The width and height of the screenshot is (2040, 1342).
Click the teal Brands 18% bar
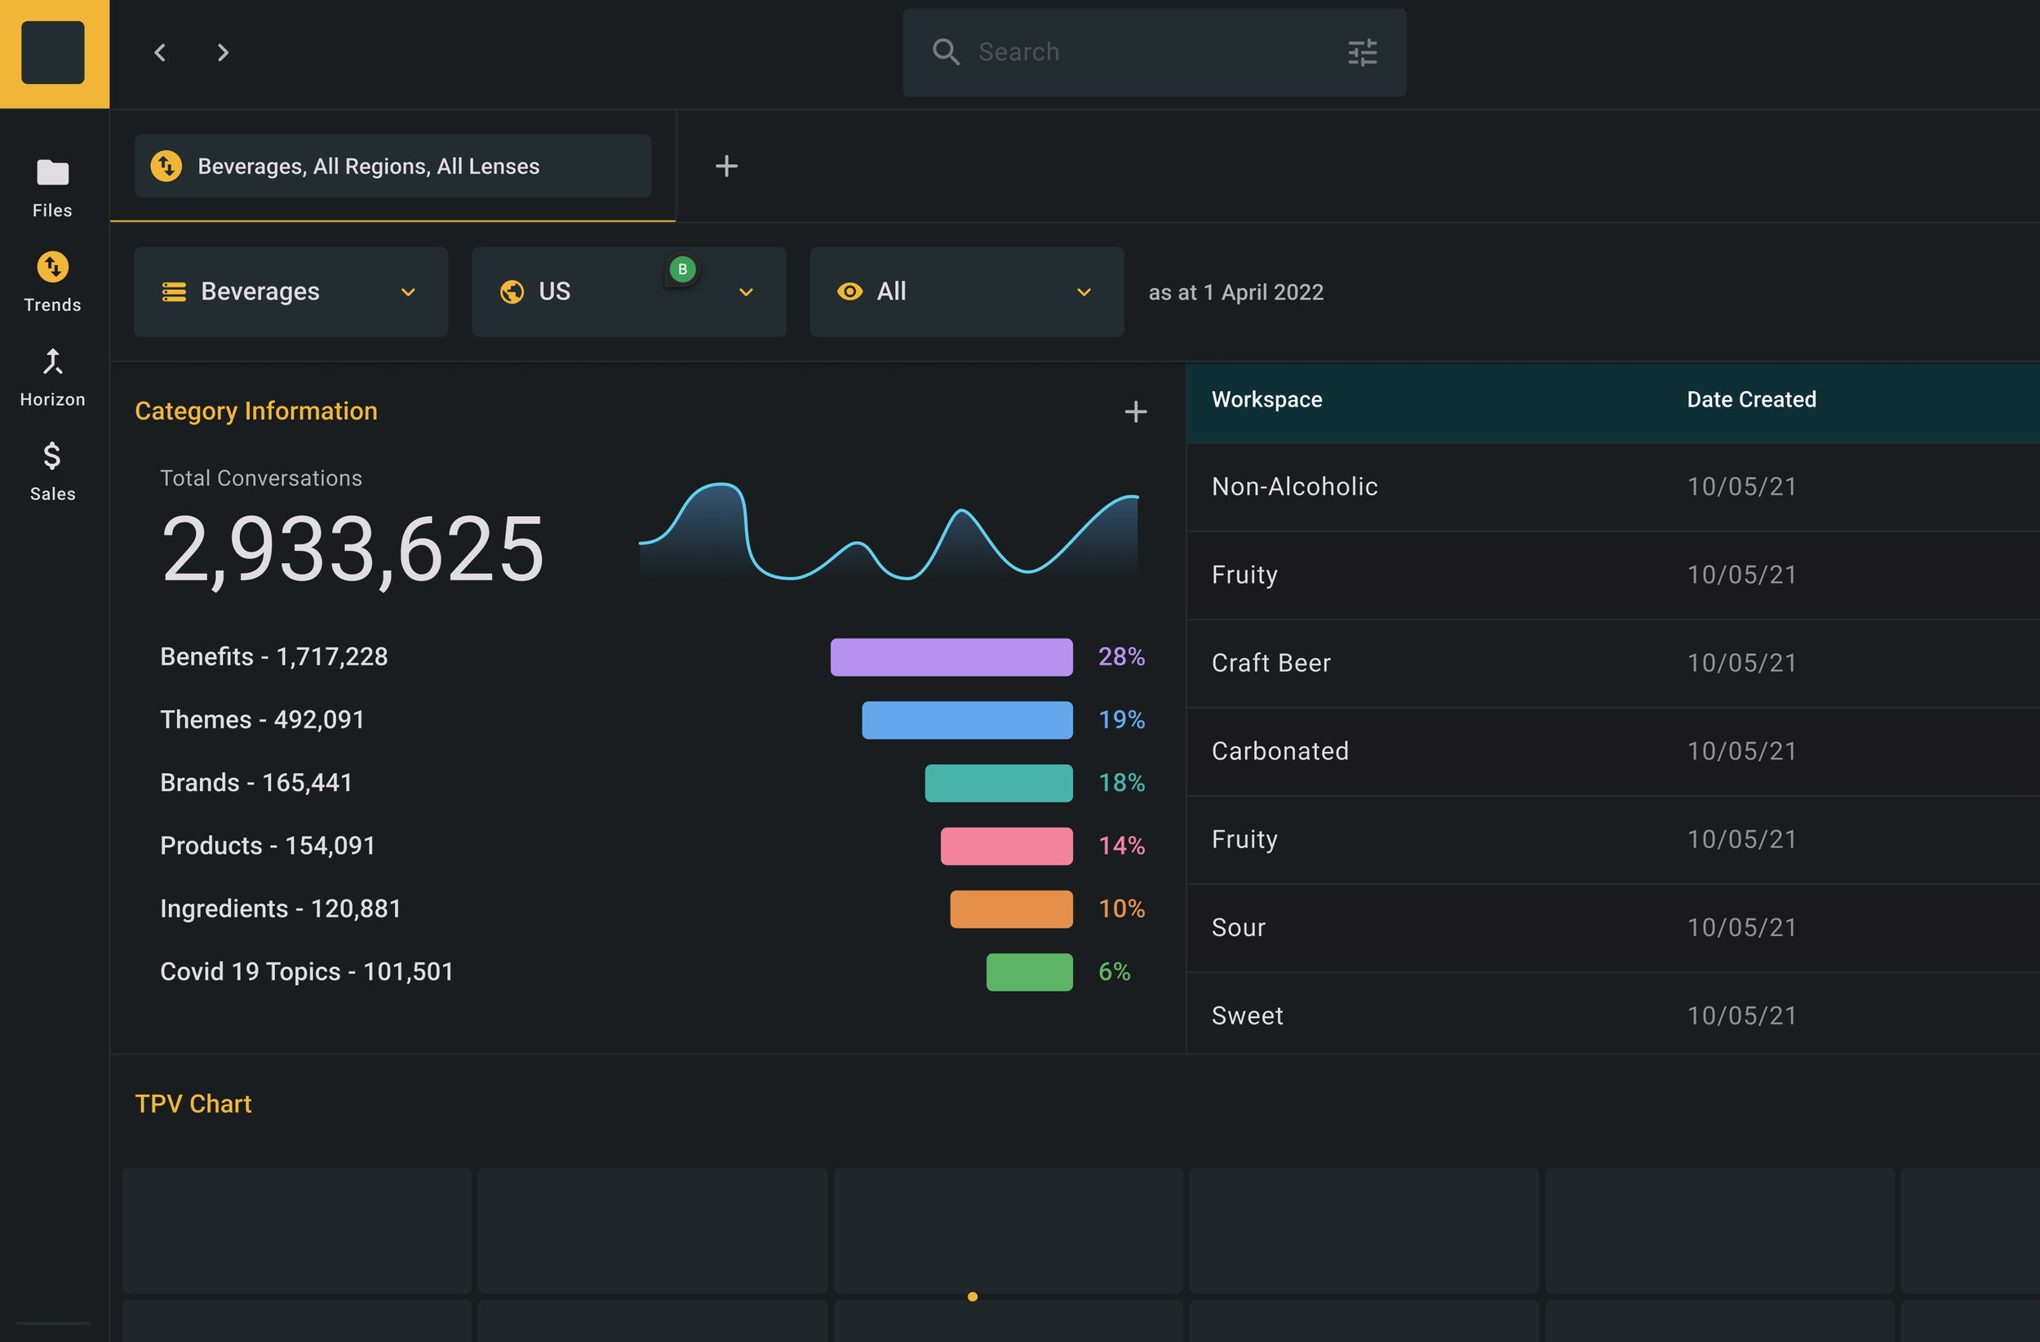click(x=999, y=783)
